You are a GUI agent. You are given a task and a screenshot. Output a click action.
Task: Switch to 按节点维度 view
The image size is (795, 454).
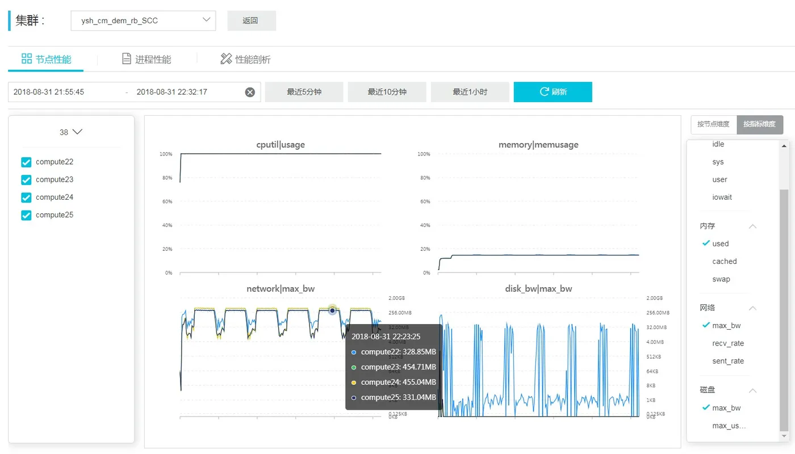(713, 124)
